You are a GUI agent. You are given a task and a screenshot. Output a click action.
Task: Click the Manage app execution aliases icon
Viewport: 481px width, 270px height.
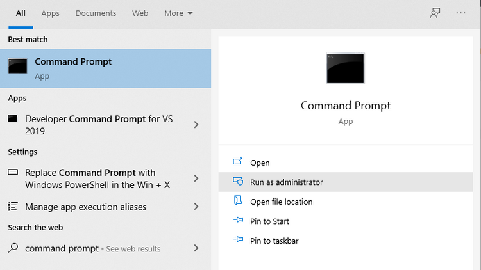pos(13,207)
